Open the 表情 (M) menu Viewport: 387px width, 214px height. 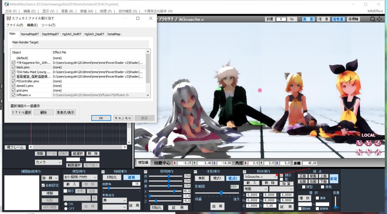click(x=87, y=11)
